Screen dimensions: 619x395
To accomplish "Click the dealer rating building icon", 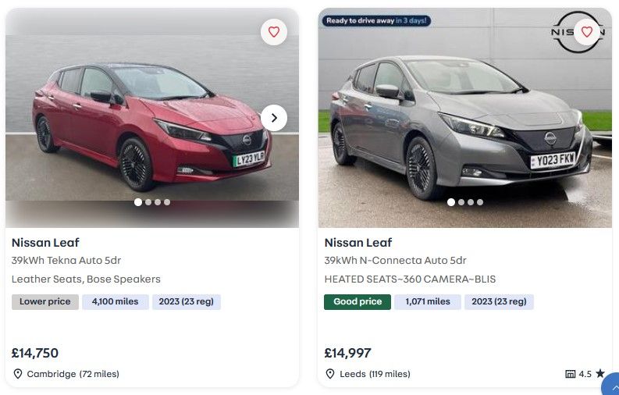I will (x=570, y=374).
